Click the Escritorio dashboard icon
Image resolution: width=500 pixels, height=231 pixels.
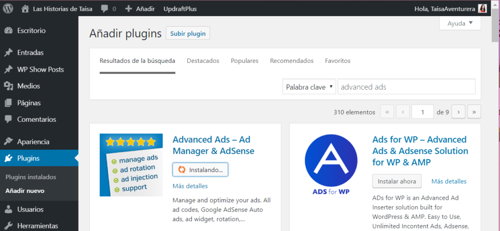pyautogui.click(x=8, y=31)
